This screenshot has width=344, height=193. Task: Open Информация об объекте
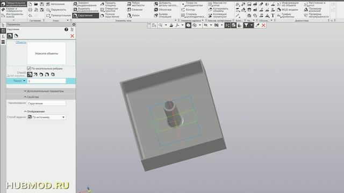click(x=288, y=4)
